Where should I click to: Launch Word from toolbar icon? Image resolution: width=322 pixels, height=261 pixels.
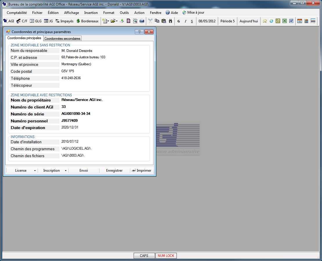click(x=291, y=21)
